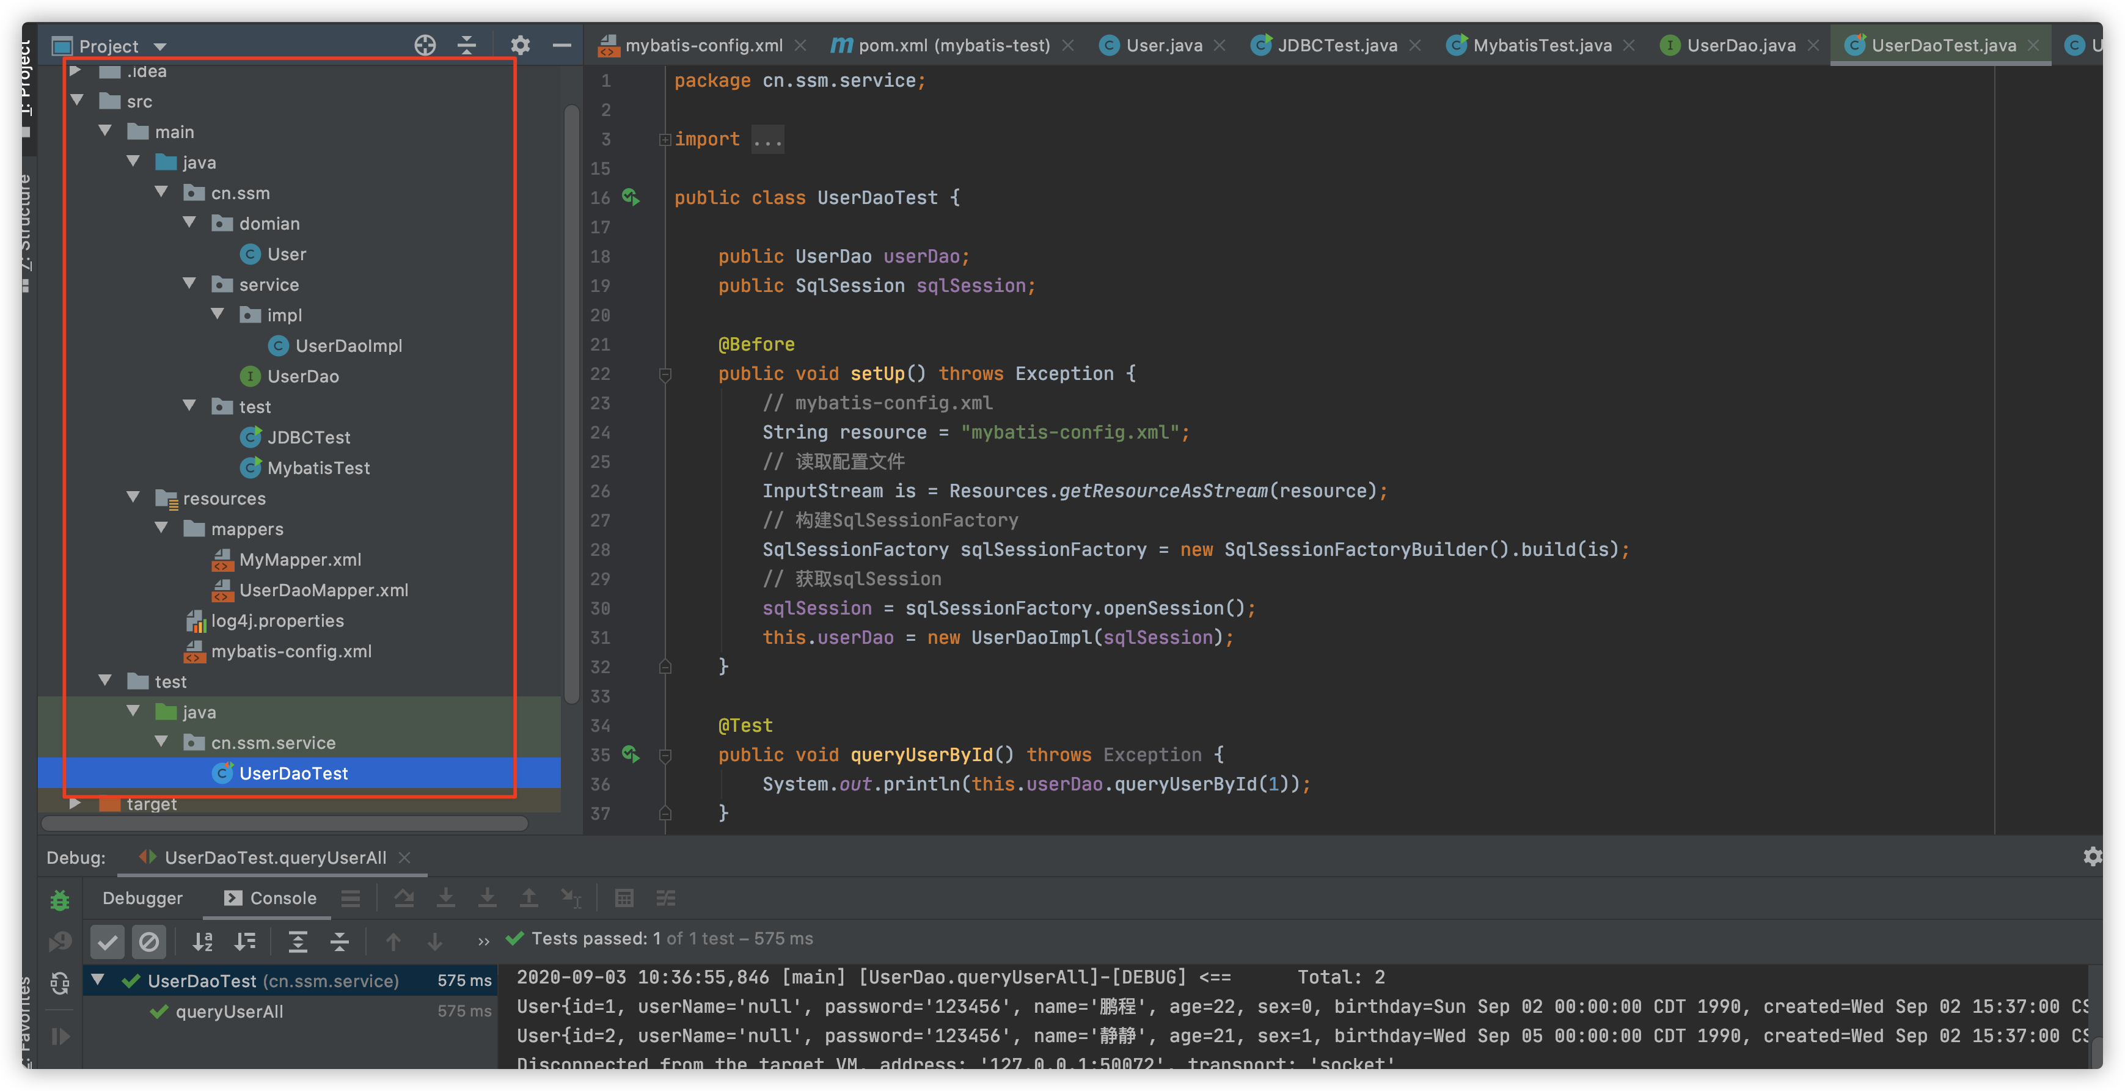The image size is (2125, 1091).
Task: Select queryUserAll test result row
Action: click(x=290, y=1011)
